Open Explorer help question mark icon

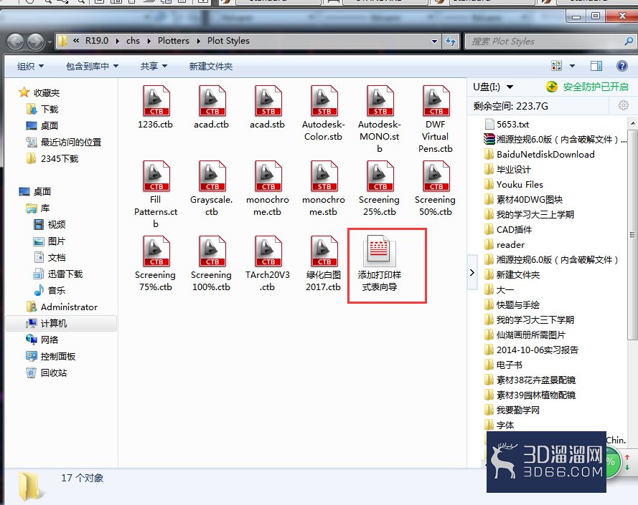[622, 66]
